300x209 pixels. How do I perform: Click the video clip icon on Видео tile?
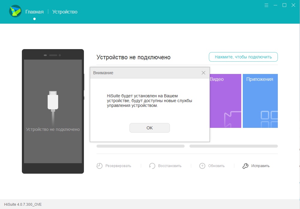233,119
